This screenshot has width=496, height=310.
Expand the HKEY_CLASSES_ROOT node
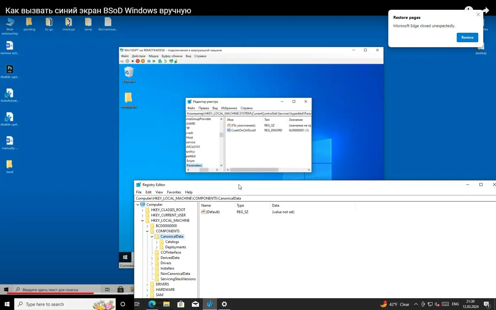click(142, 210)
